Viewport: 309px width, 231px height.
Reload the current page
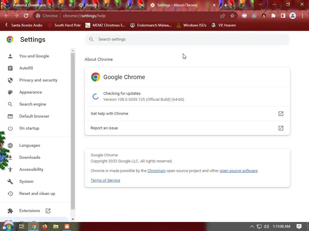tap(26, 16)
